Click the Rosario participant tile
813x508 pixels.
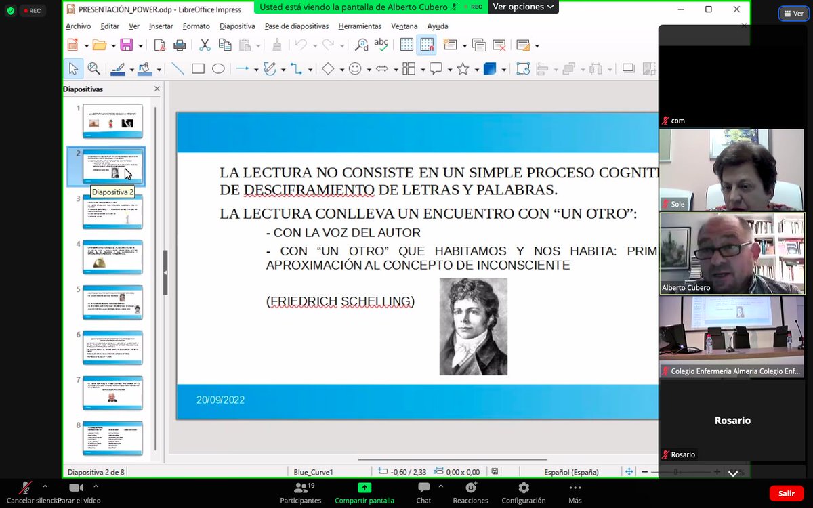click(x=732, y=420)
